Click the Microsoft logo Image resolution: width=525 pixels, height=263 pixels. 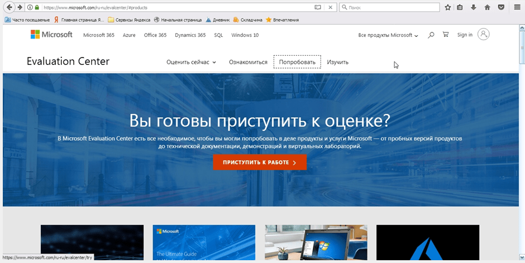pyautogui.click(x=51, y=35)
